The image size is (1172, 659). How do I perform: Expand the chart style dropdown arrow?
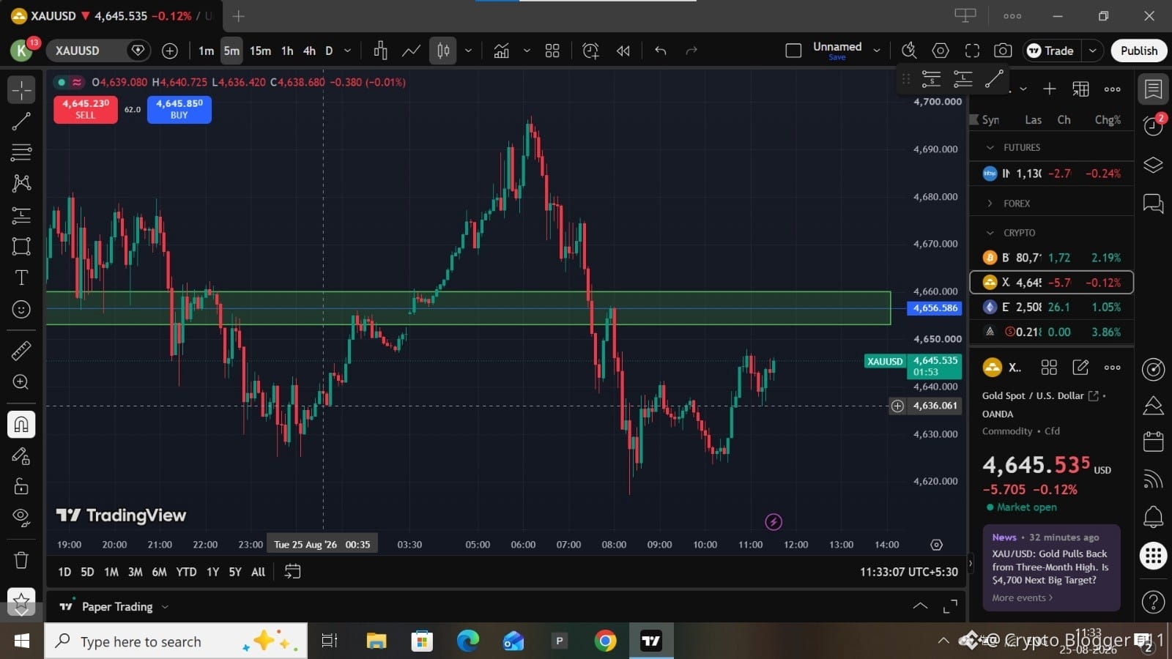[x=468, y=51]
